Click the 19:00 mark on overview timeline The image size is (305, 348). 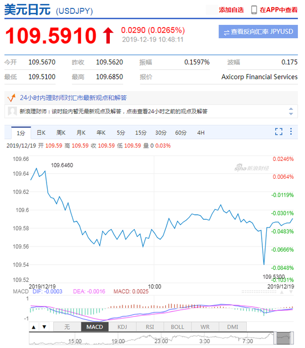click(118, 341)
